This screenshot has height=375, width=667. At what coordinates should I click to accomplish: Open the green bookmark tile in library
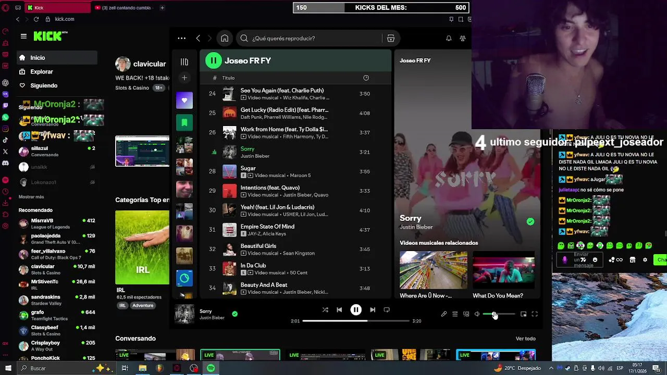[184, 122]
